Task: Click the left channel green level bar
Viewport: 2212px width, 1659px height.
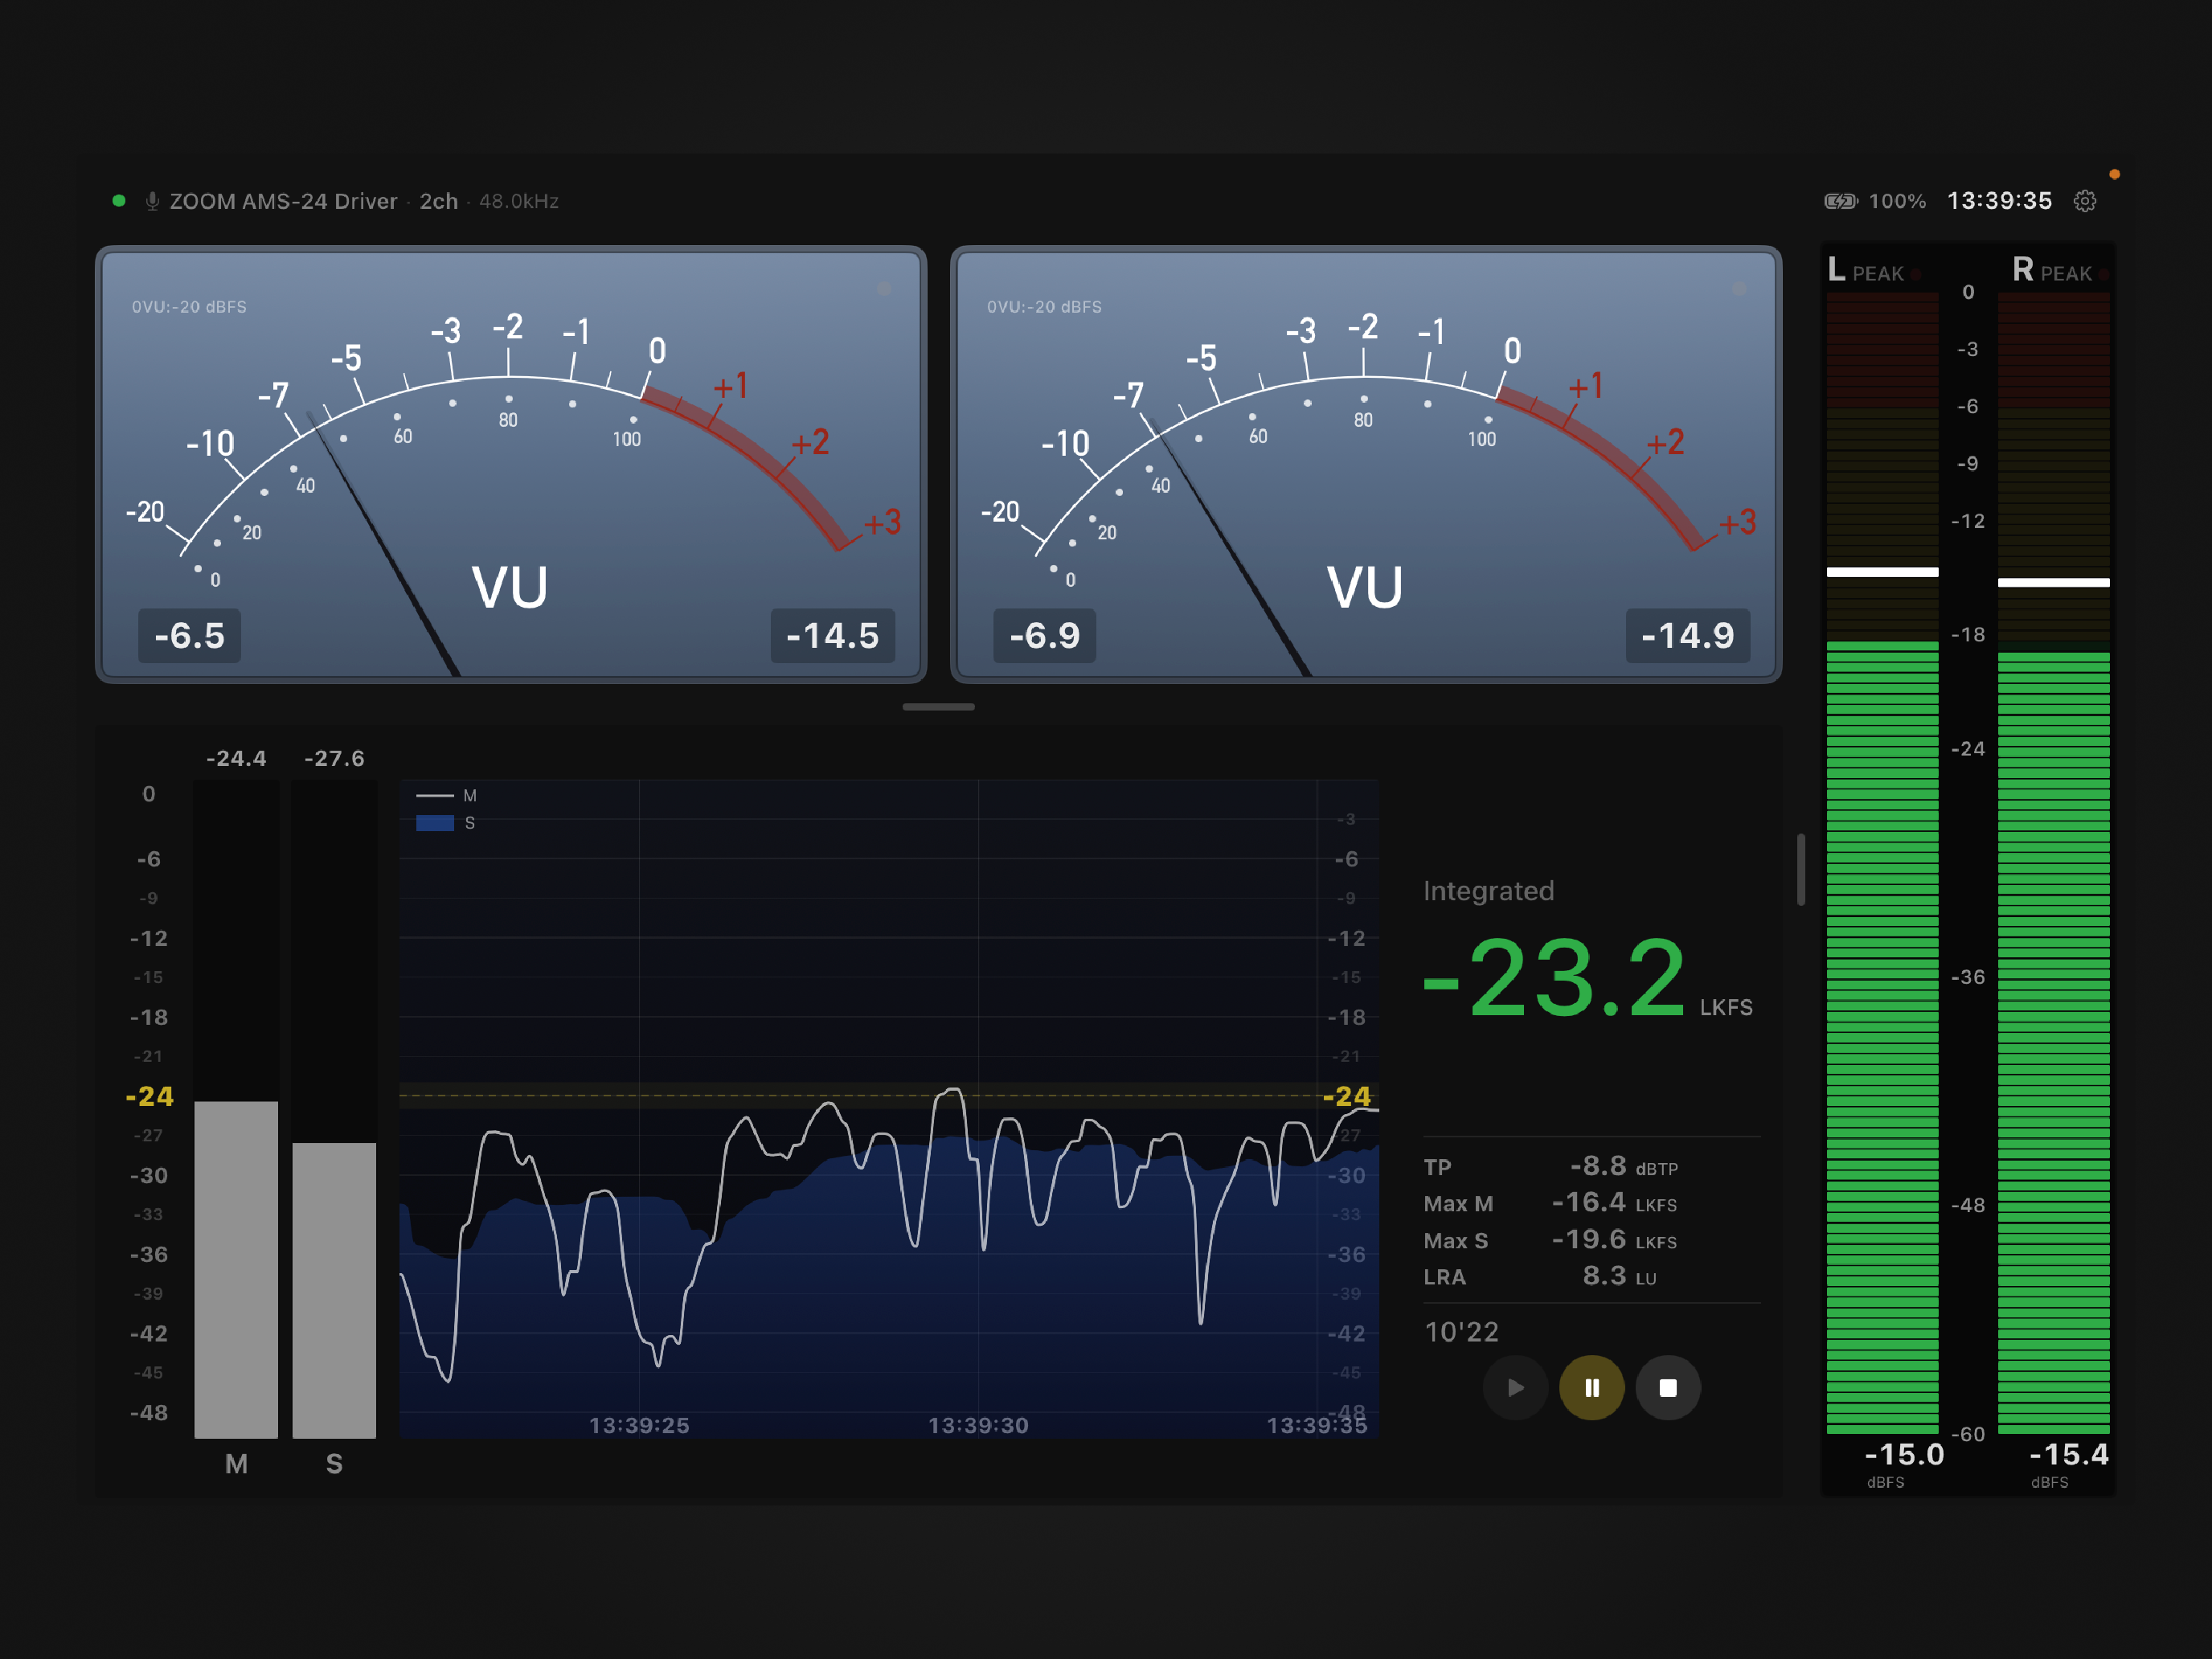Action: pyautogui.click(x=1882, y=1037)
